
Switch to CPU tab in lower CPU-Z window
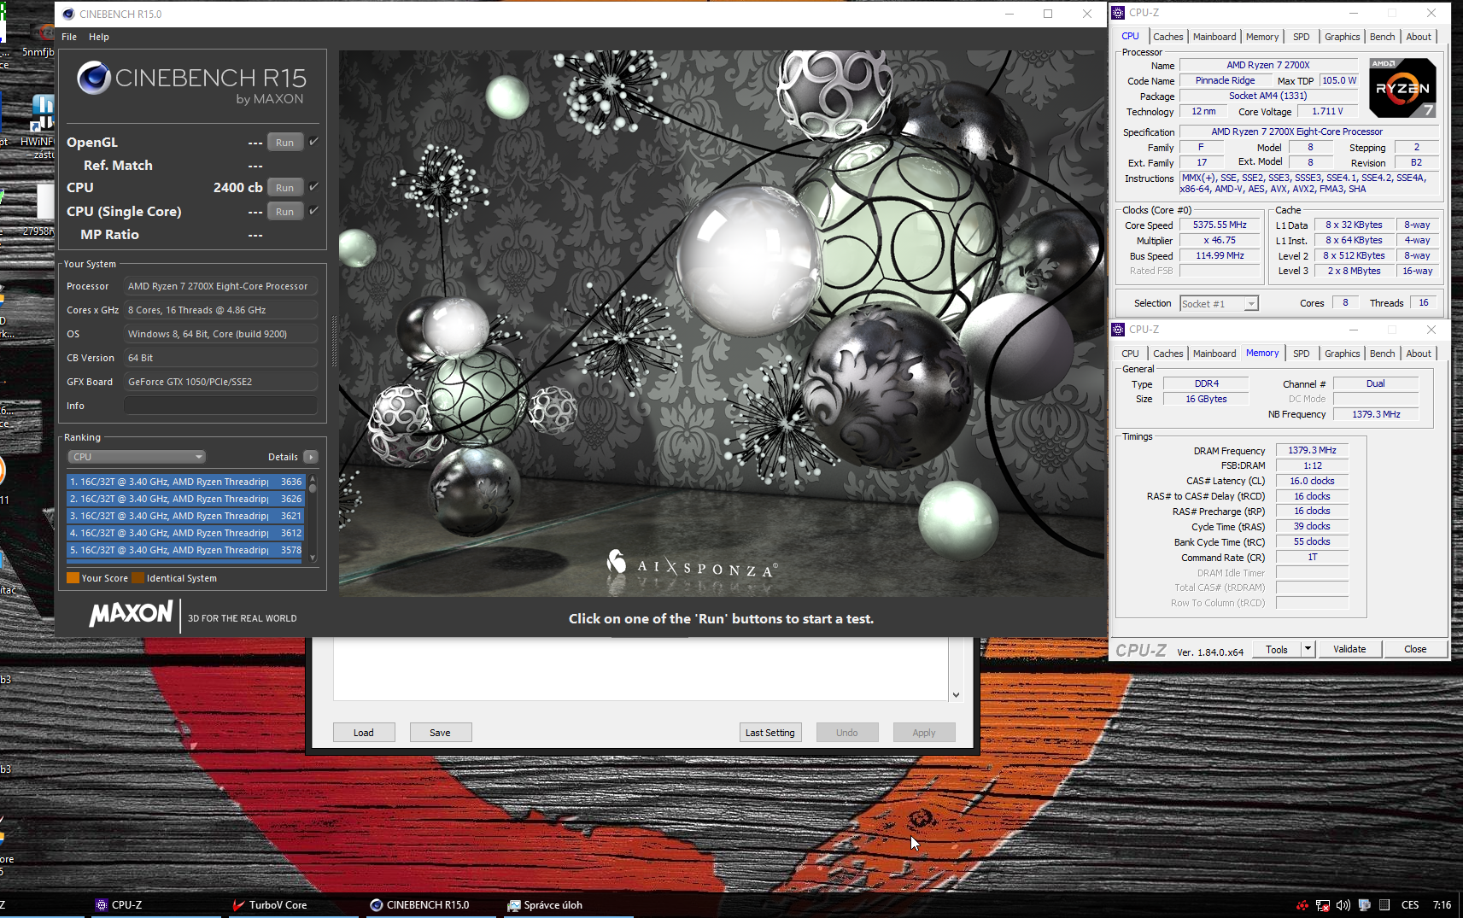tap(1130, 354)
